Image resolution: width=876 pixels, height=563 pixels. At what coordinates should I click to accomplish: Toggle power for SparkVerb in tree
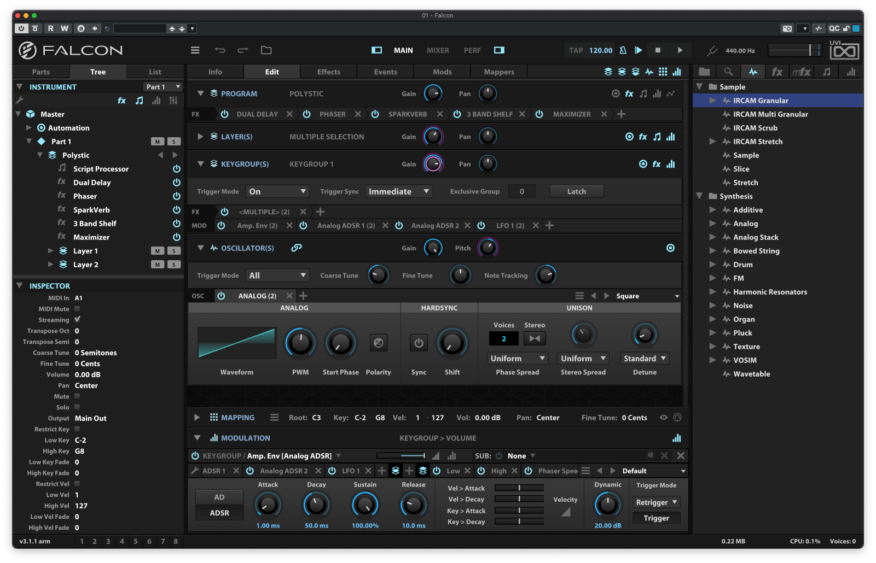click(177, 210)
